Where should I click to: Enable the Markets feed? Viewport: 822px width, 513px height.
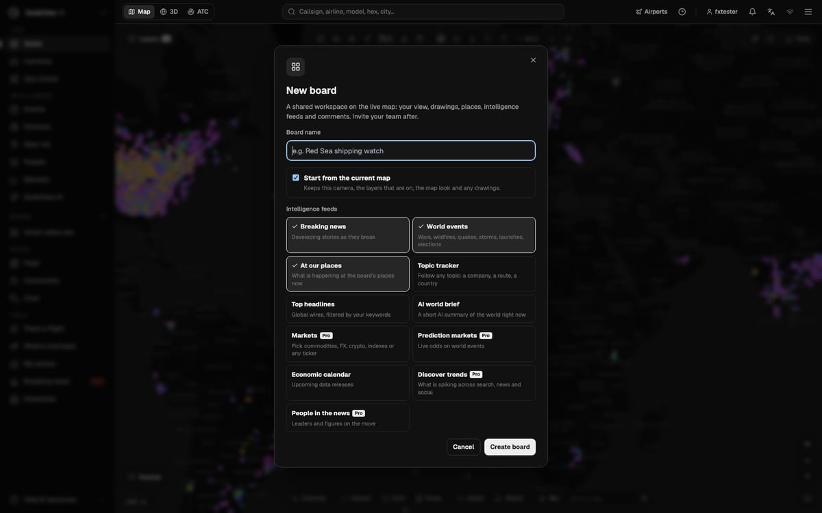tap(348, 344)
